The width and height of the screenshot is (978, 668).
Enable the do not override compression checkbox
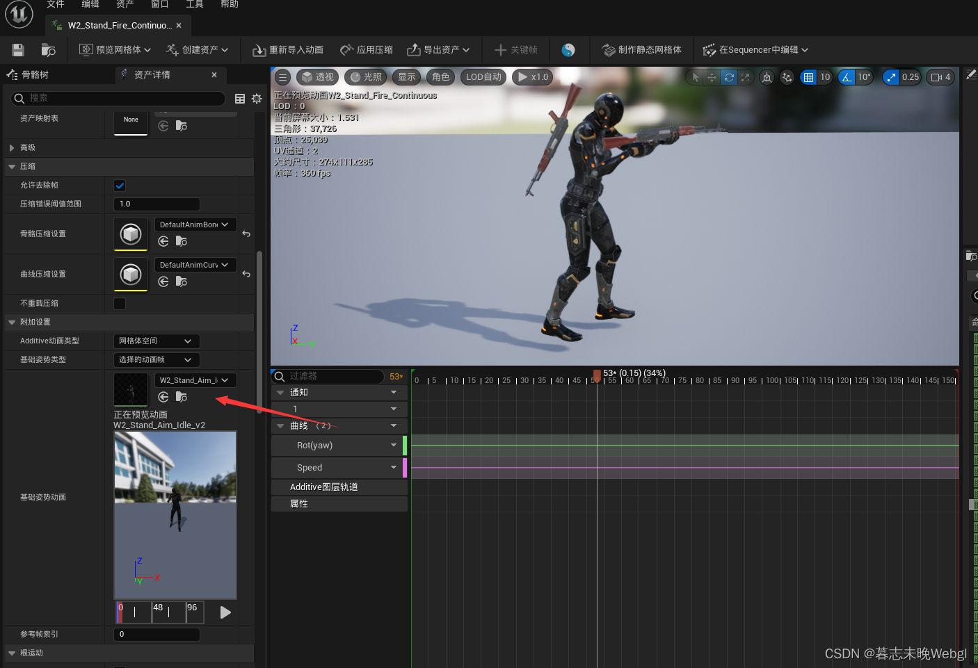pos(120,304)
